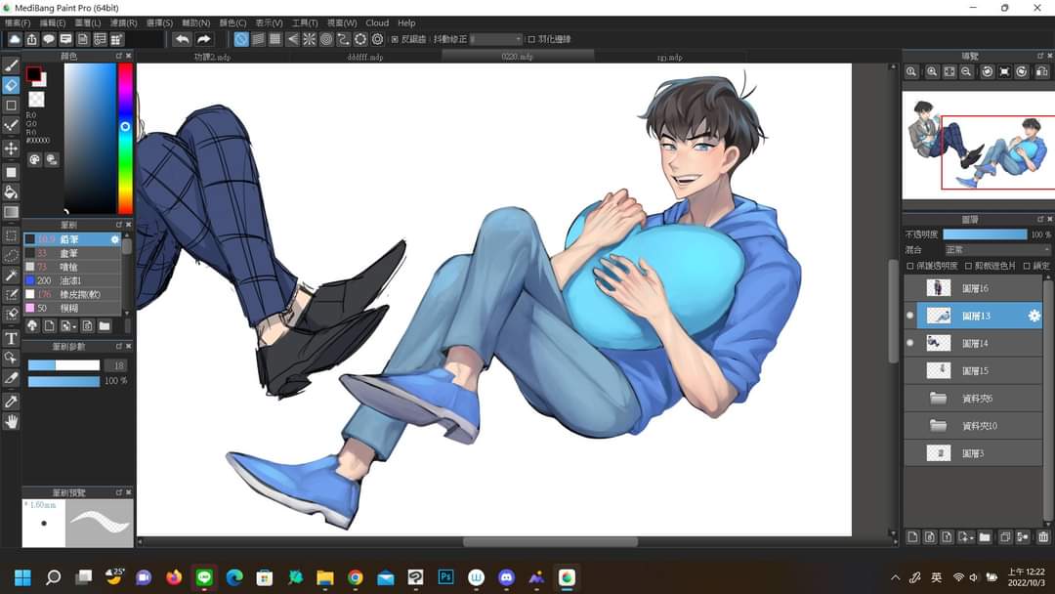Select the Eyedropper tool

(11, 402)
